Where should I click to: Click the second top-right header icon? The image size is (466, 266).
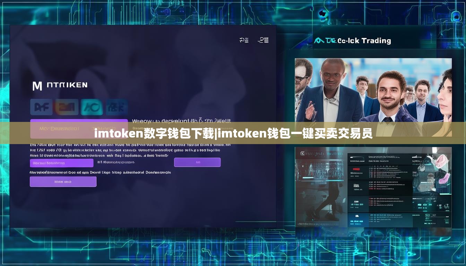[263, 40]
